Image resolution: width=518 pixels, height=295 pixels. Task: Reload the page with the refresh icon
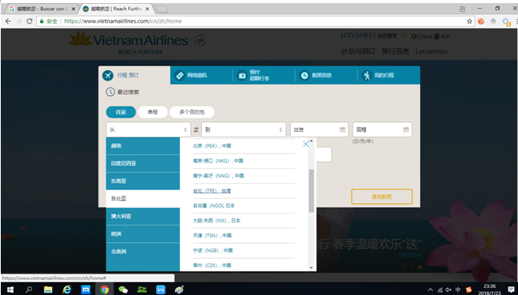[x=29, y=21]
